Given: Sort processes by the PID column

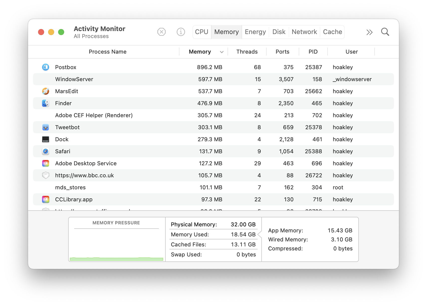Looking at the screenshot, I should coord(313,52).
